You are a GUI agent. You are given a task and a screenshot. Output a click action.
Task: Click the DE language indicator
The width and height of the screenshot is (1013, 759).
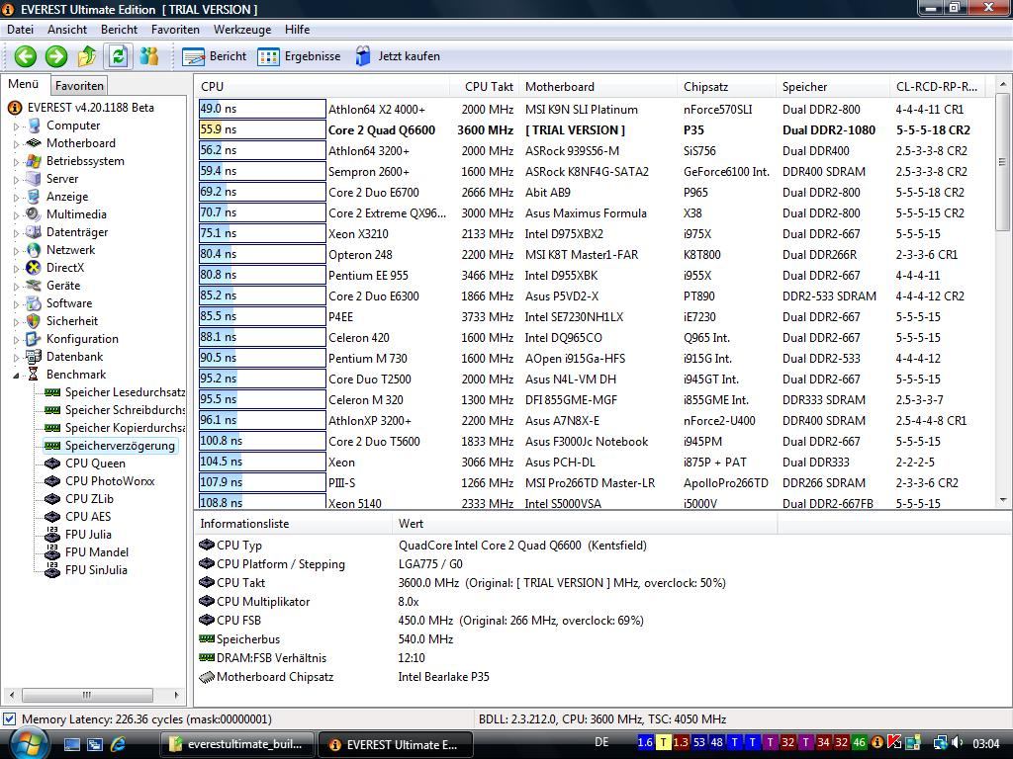pyautogui.click(x=601, y=742)
